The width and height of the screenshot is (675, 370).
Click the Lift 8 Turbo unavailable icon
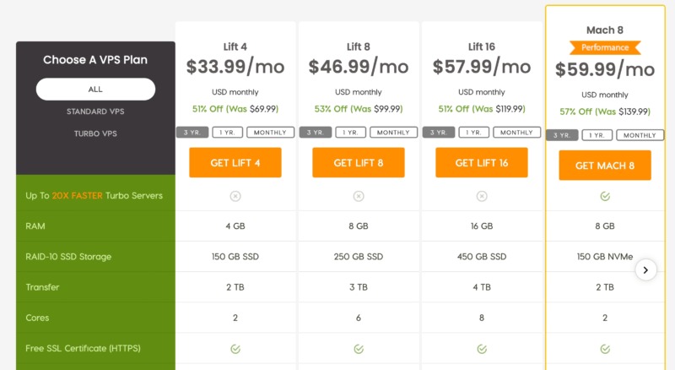click(x=359, y=196)
